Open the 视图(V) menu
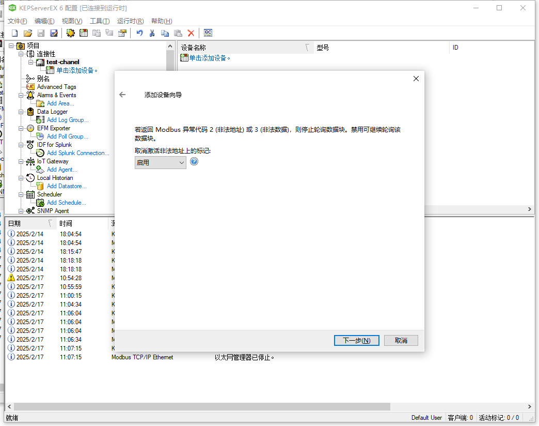 coord(72,21)
